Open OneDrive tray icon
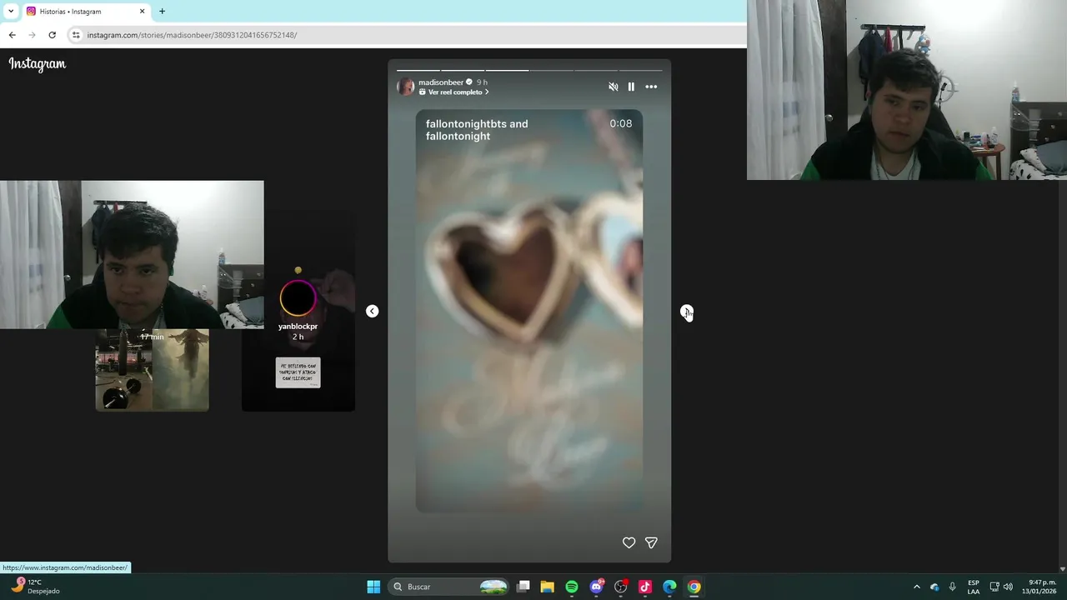 pyautogui.click(x=934, y=587)
